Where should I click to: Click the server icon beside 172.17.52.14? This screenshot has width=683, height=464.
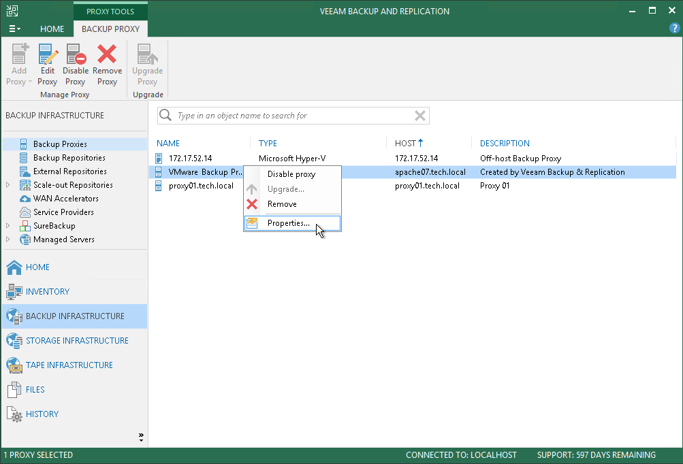click(x=159, y=159)
